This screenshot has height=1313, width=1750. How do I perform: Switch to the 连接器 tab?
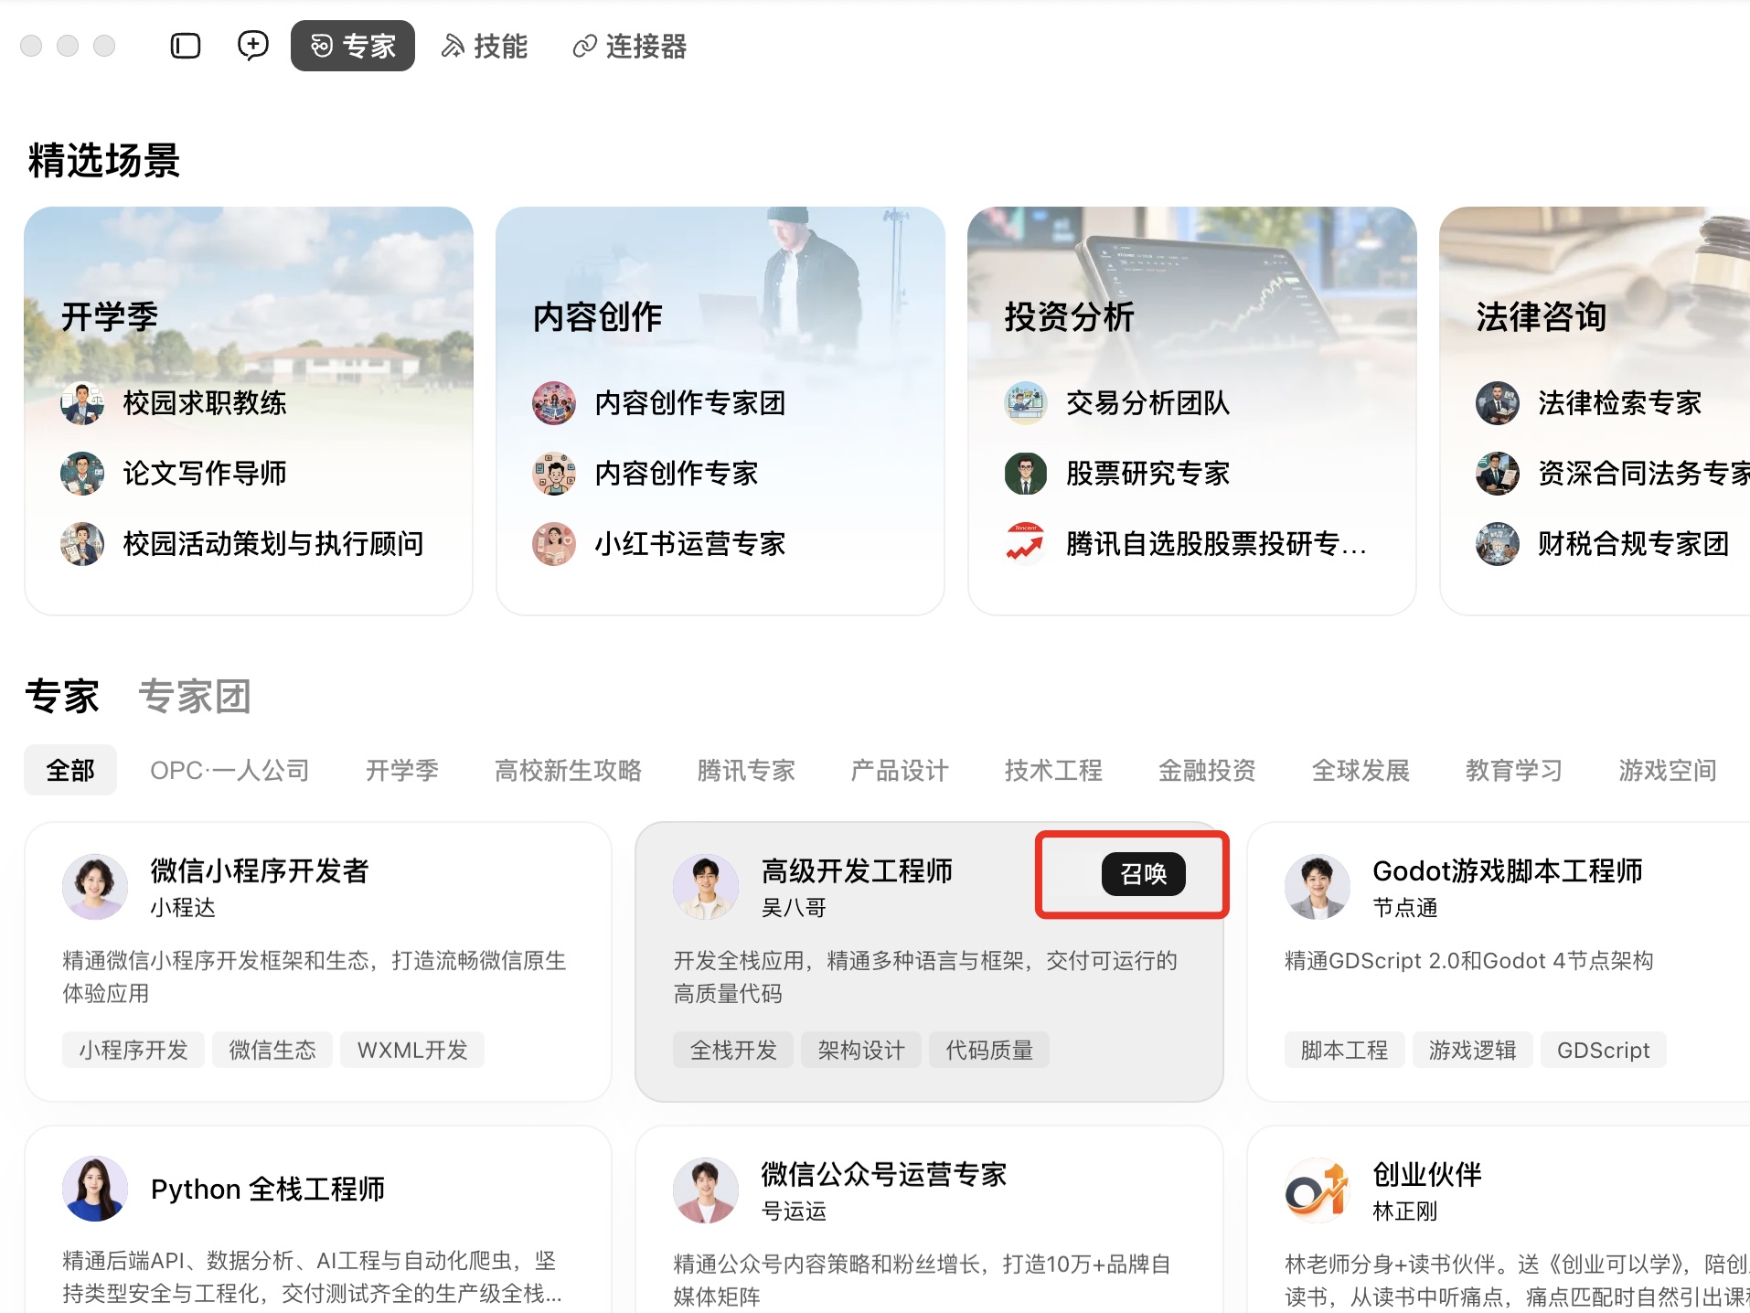click(x=629, y=46)
